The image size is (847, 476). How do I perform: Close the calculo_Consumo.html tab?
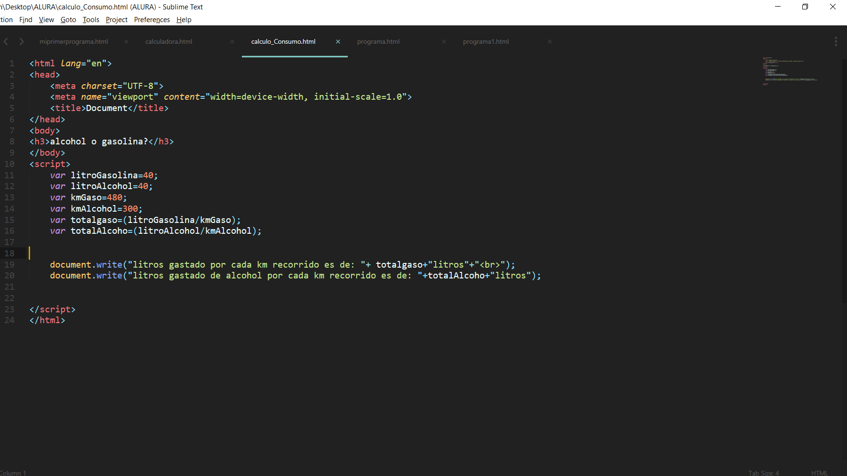(x=338, y=41)
